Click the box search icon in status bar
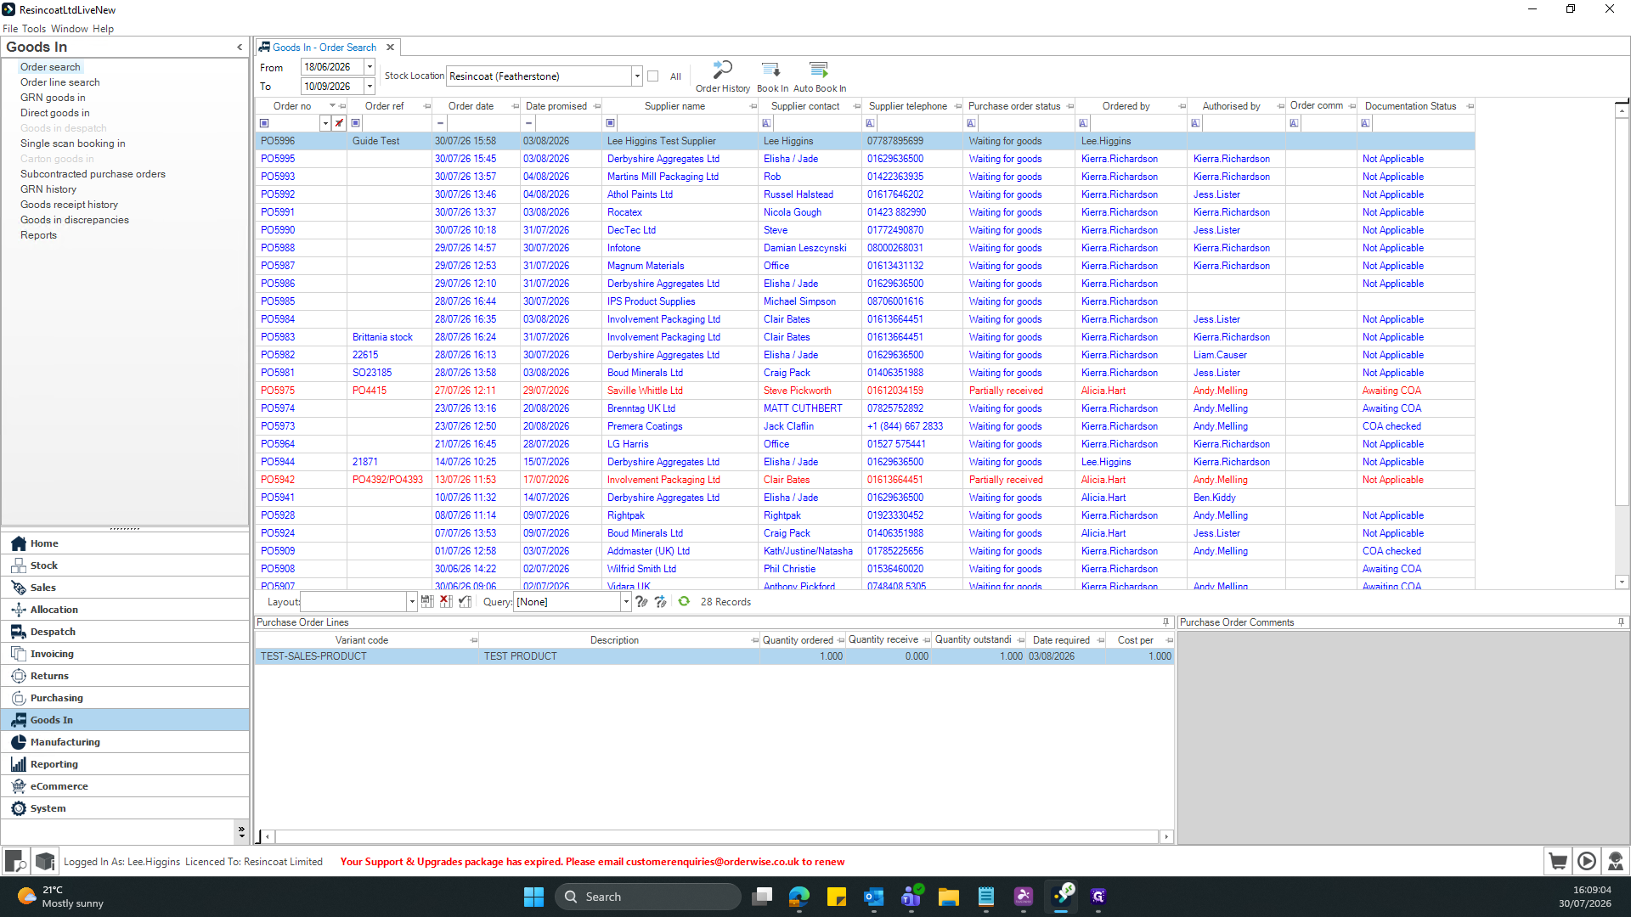This screenshot has height=917, width=1631. (x=15, y=861)
